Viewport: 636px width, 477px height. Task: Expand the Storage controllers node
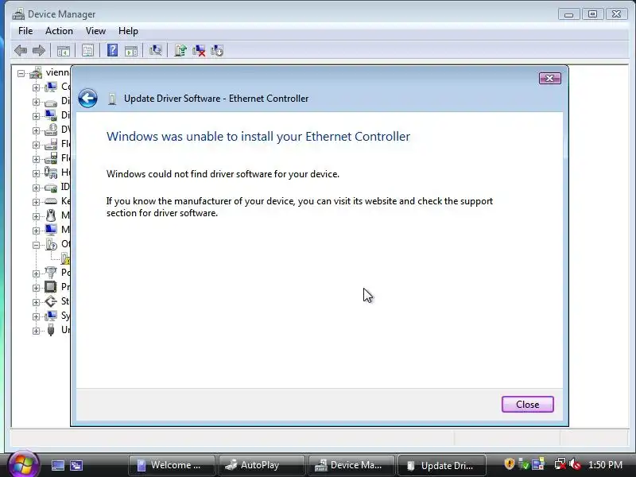pyautogui.click(x=36, y=302)
